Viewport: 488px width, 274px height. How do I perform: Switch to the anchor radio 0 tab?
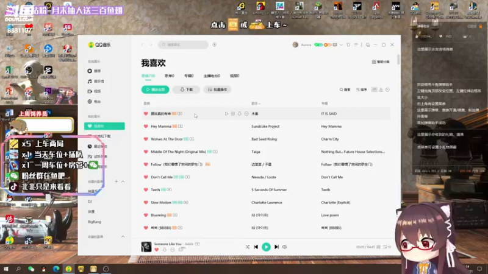pos(212,76)
